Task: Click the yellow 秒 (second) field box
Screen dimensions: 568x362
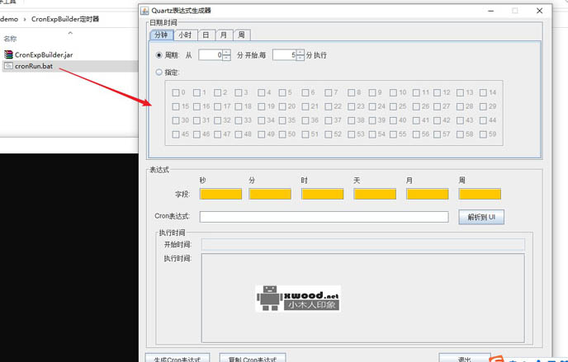Action: [x=220, y=194]
